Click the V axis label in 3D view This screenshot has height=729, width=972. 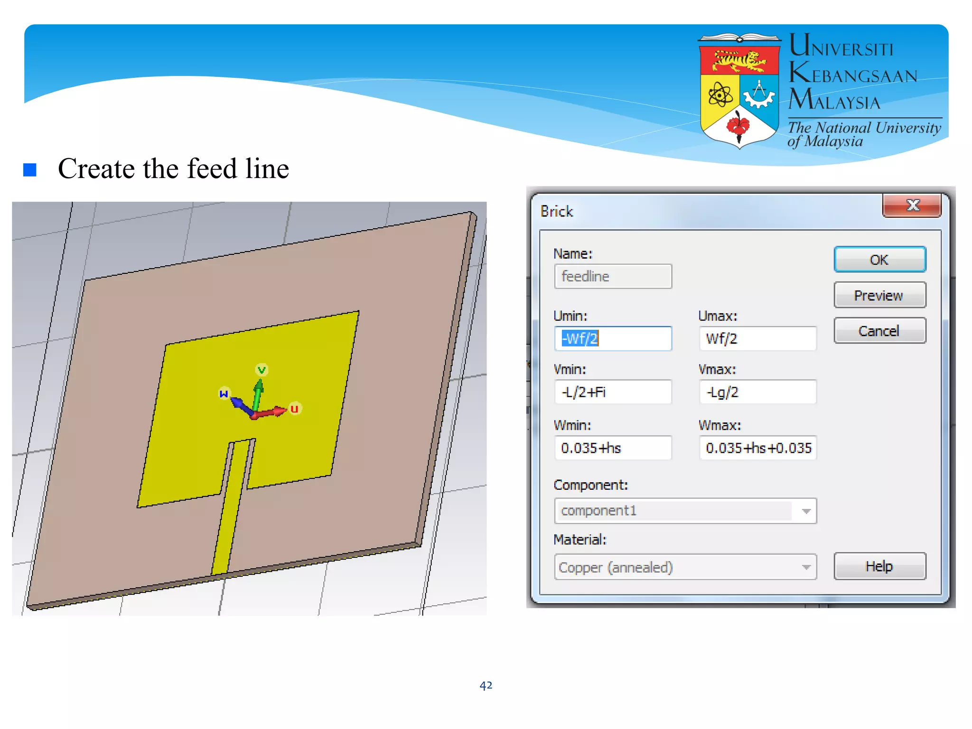(x=262, y=370)
